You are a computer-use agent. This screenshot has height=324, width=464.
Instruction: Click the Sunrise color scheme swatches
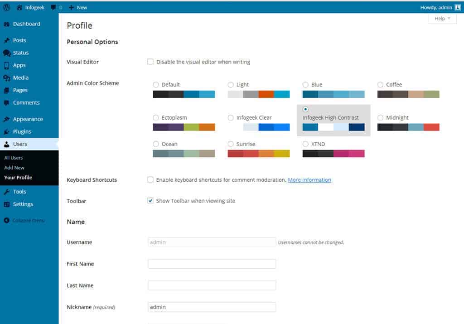tap(258, 154)
